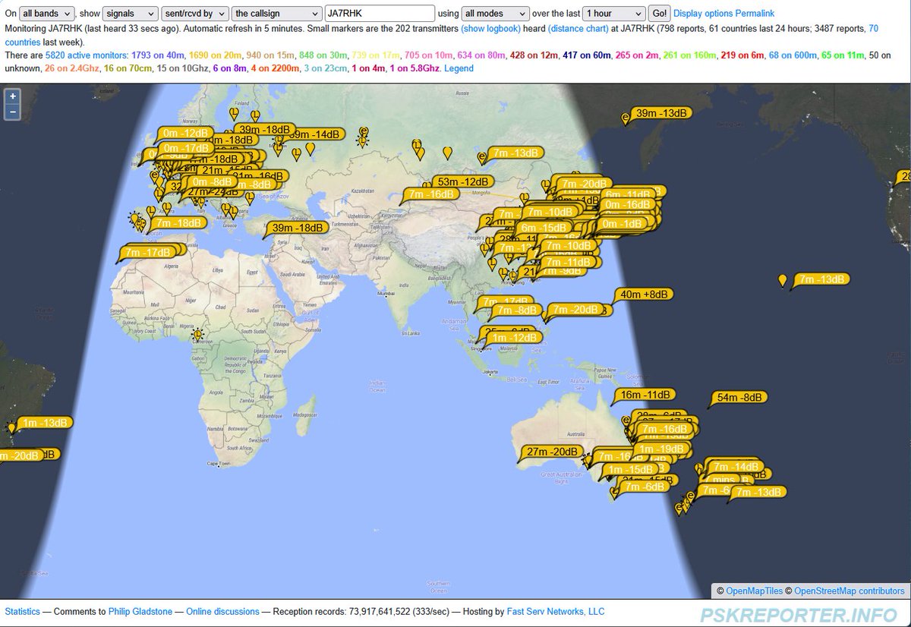Click the 5820 active monitors link
This screenshot has width=911, height=627.
click(86, 56)
